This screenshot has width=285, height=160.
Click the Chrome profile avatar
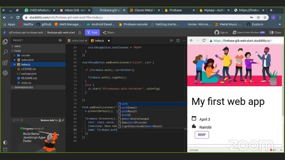tap(273, 17)
